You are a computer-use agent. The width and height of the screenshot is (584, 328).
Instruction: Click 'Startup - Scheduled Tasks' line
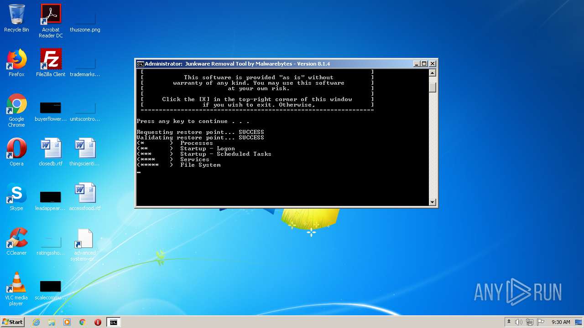pos(204,154)
